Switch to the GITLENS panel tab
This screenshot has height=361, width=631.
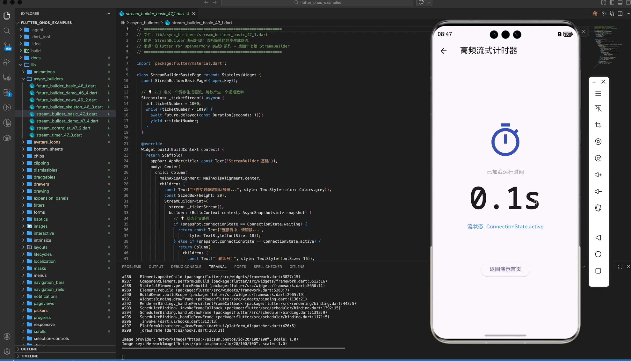pyautogui.click(x=297, y=267)
